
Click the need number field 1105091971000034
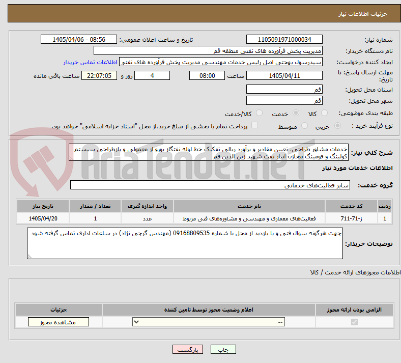[x=284, y=39]
